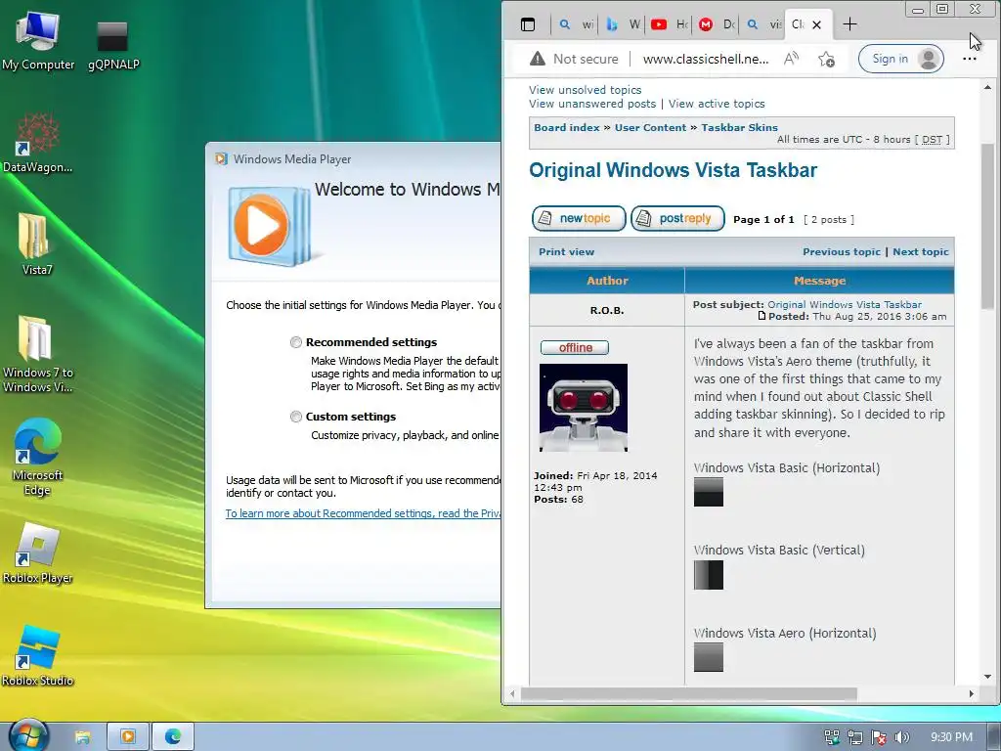Click the Sign in button in Edge

tap(900, 59)
